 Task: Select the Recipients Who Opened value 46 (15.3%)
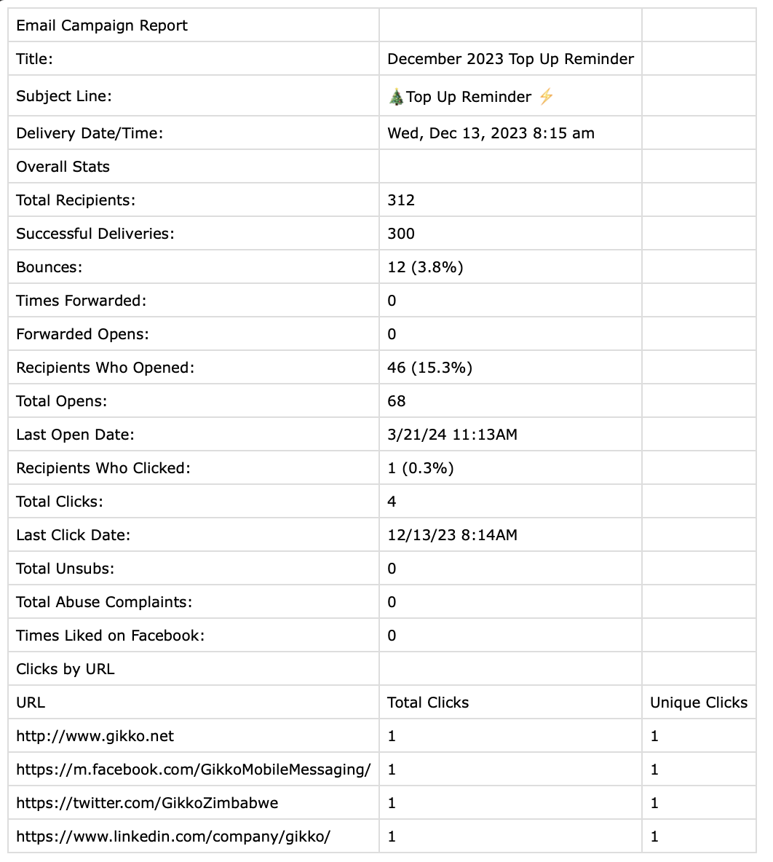coord(429,368)
